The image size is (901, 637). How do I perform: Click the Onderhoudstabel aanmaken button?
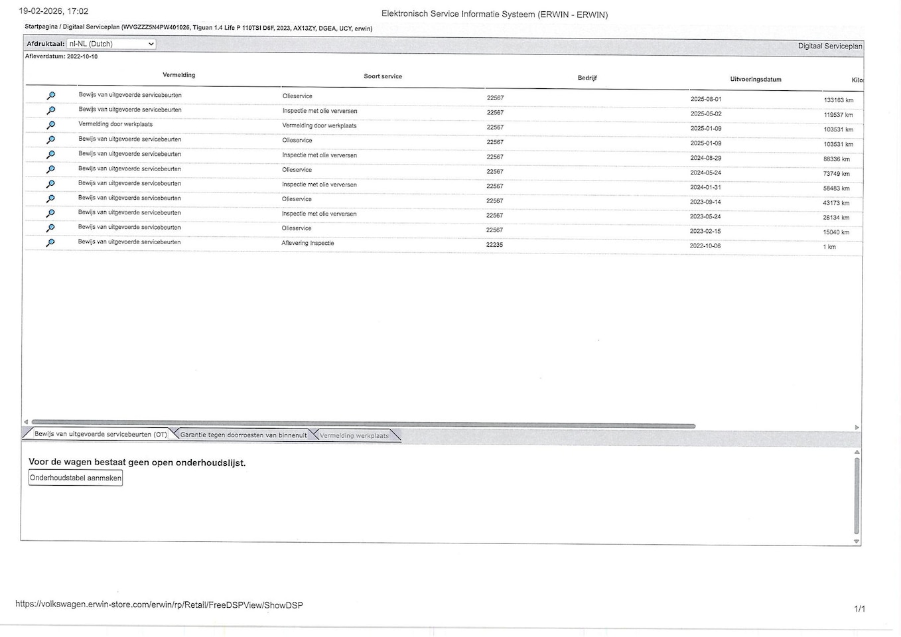(76, 478)
